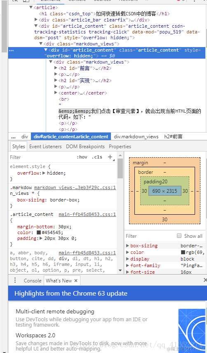Open markdown_views-…3eb3f29c.css:1 source link

(75, 187)
